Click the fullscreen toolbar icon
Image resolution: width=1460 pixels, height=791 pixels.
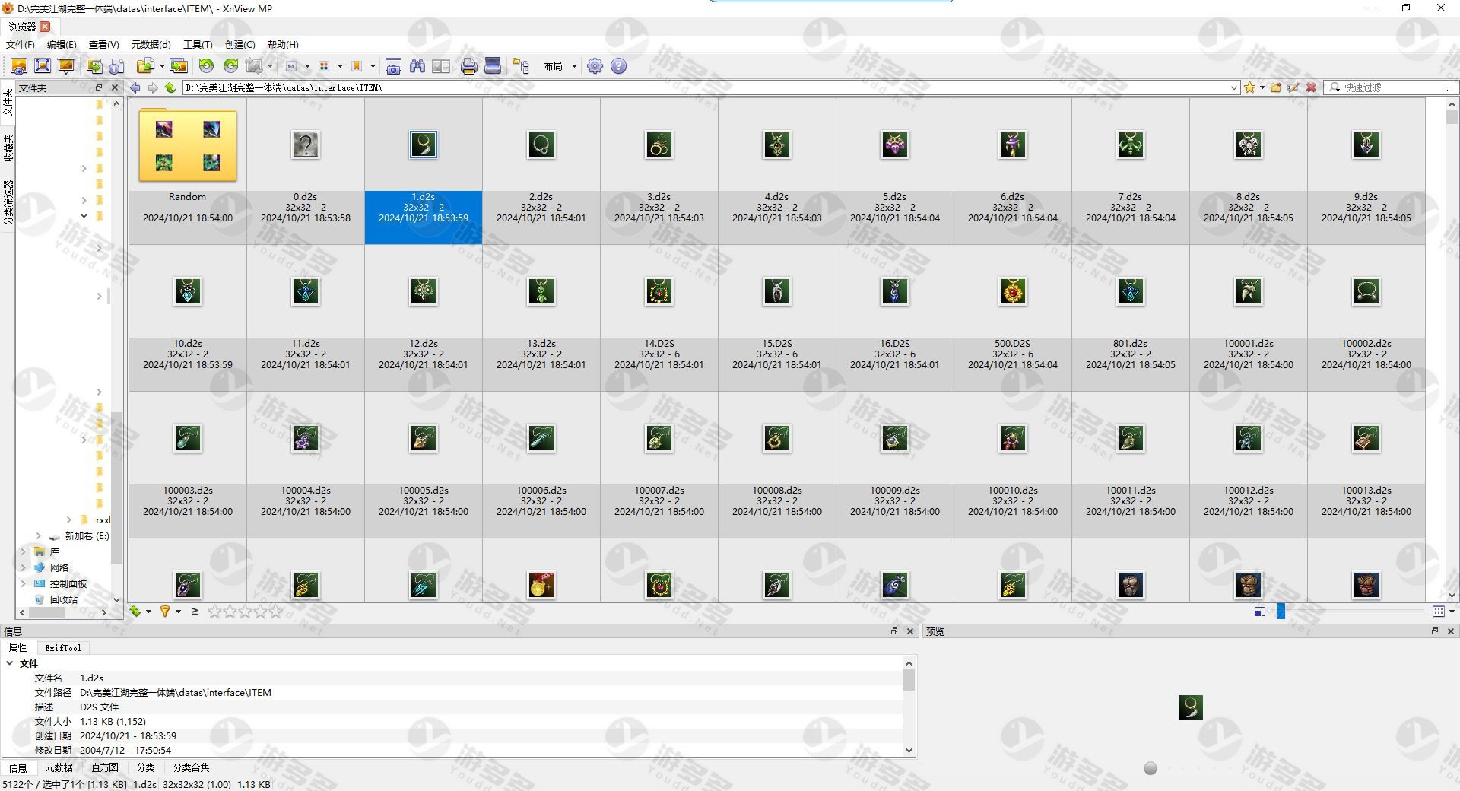pyautogui.click(x=43, y=66)
